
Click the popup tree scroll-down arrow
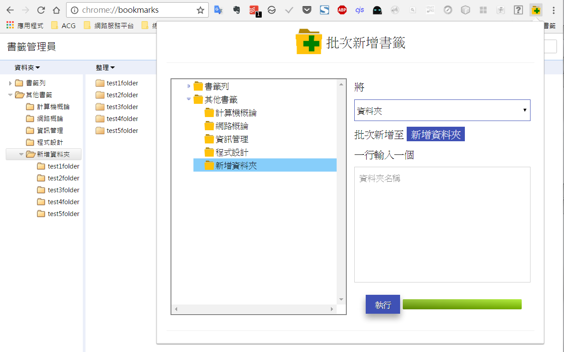[341, 300]
